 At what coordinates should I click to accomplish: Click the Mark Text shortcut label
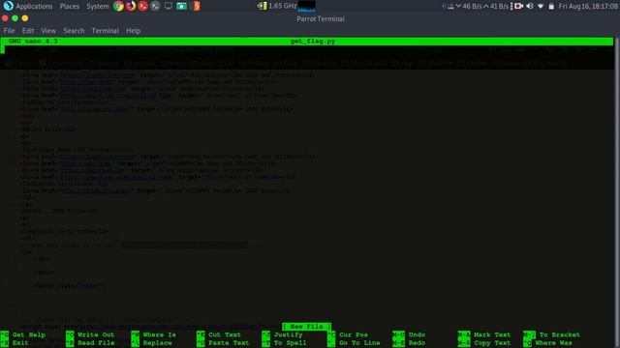[492, 334]
